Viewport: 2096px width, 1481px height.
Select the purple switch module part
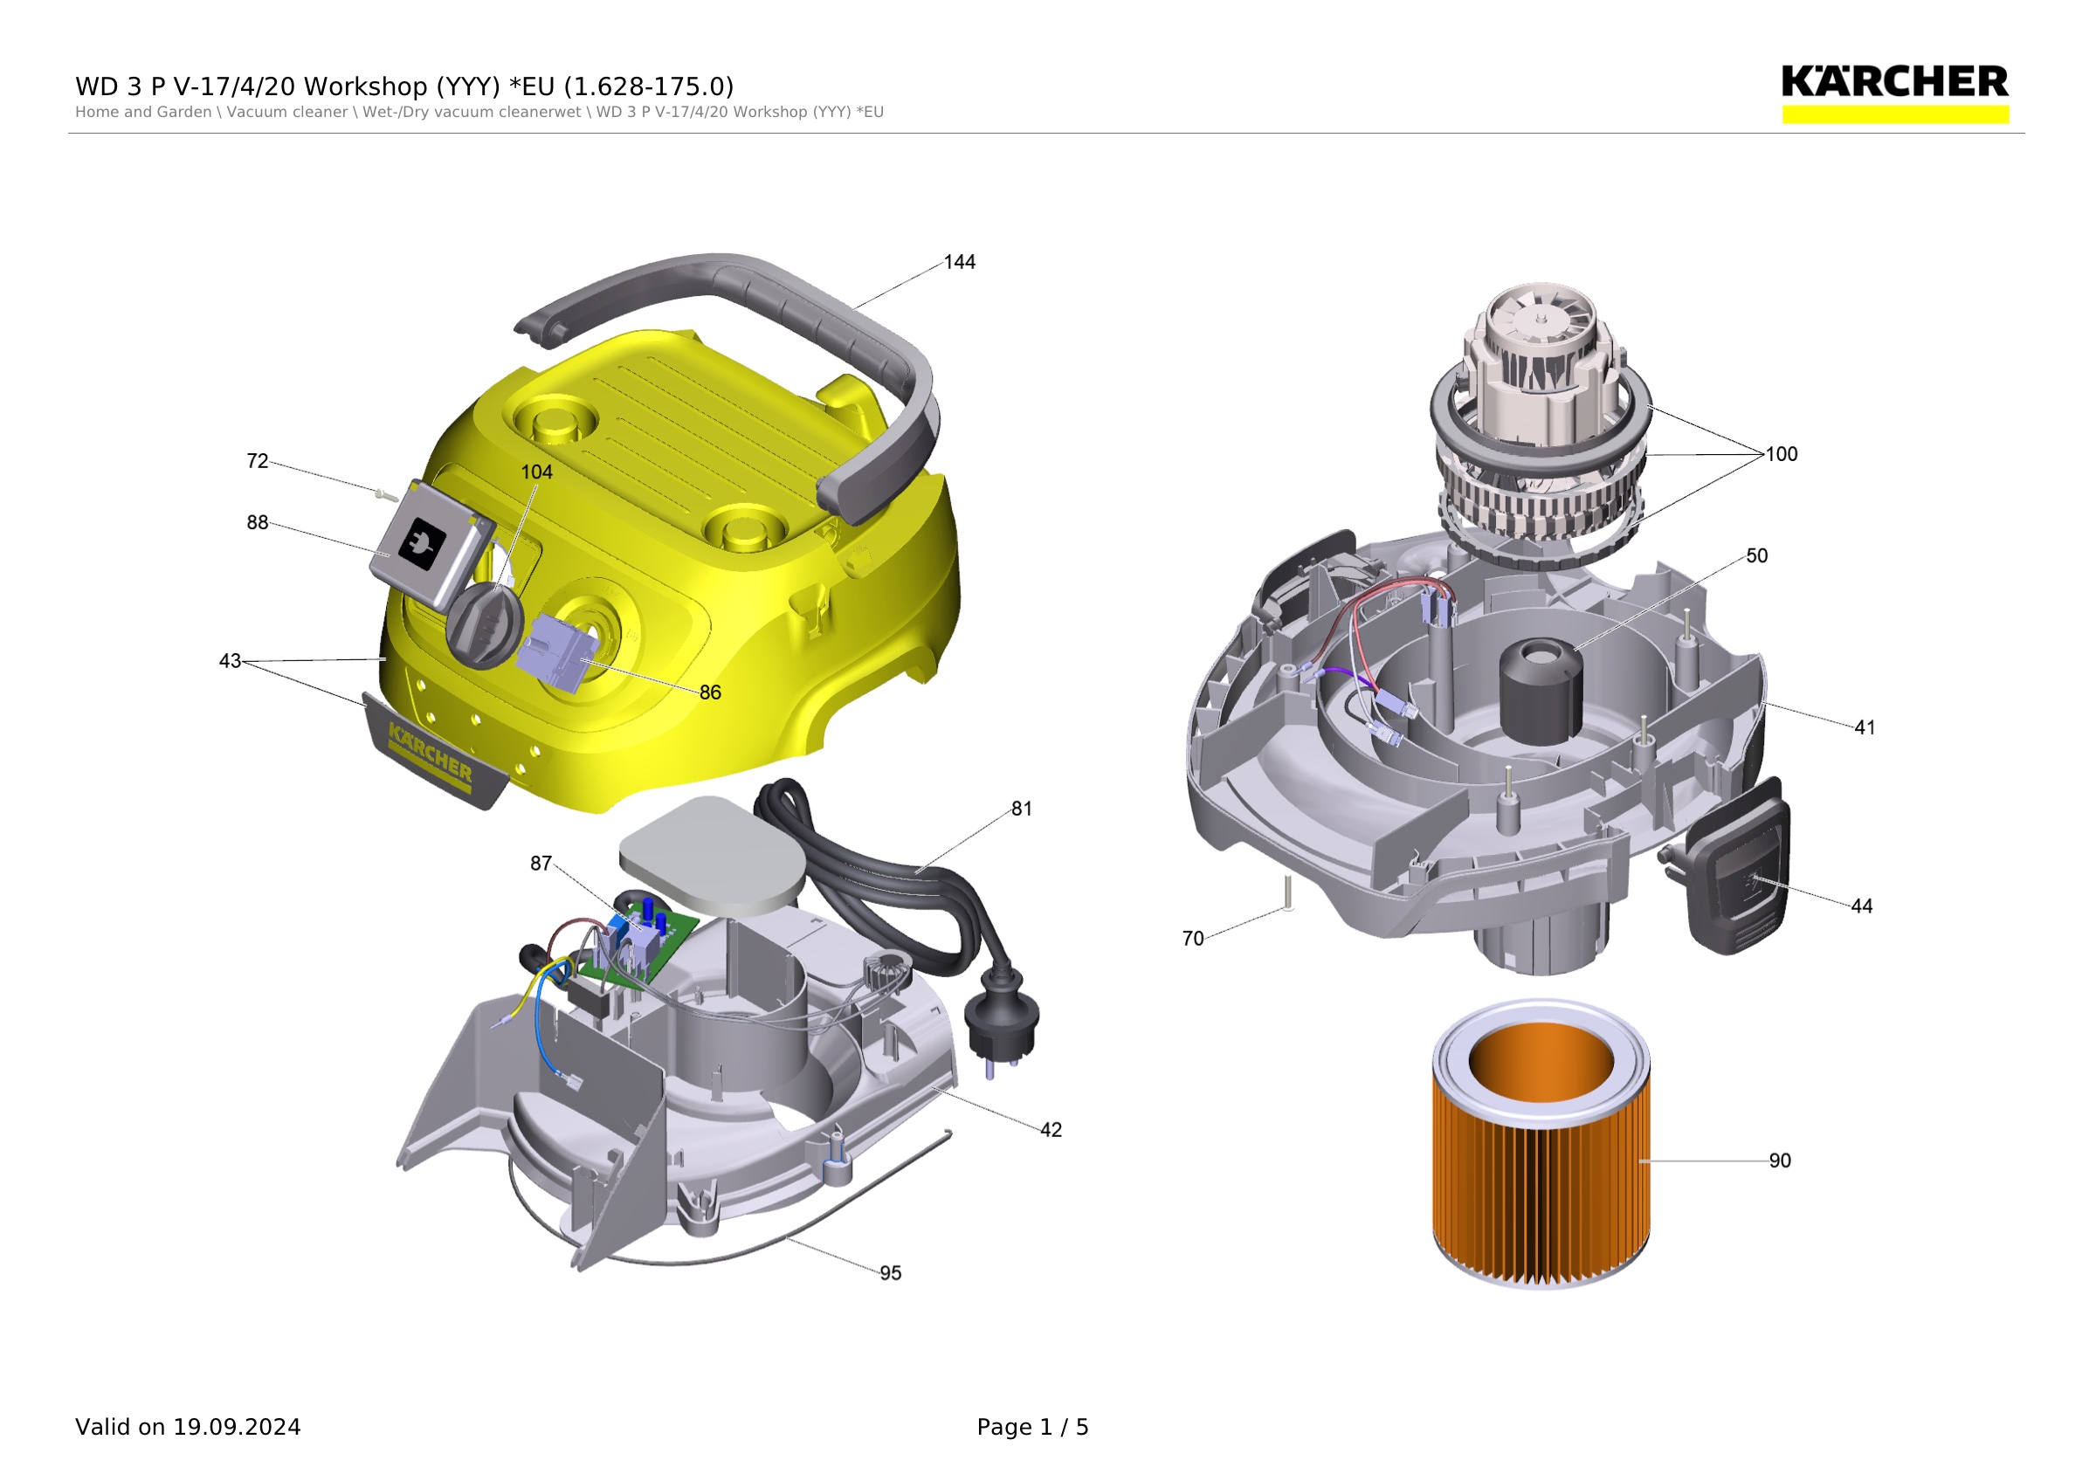559,652
